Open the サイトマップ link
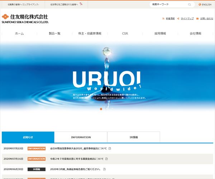 pyautogui.click(x=187, y=18)
